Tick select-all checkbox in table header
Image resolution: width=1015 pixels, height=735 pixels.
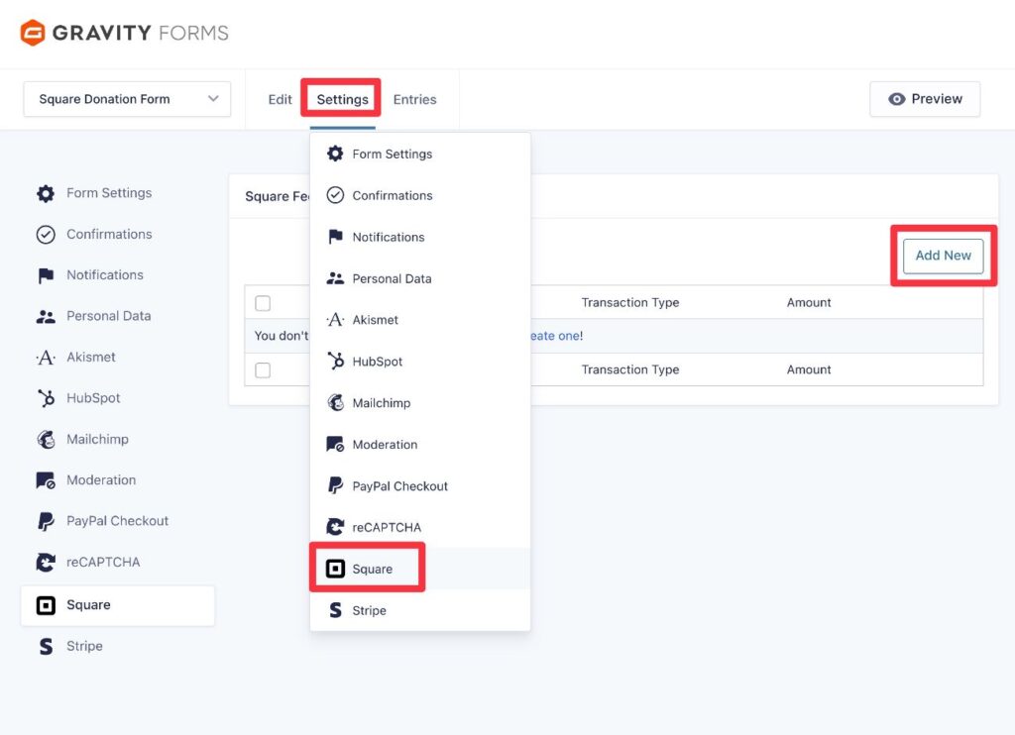pyautogui.click(x=263, y=303)
